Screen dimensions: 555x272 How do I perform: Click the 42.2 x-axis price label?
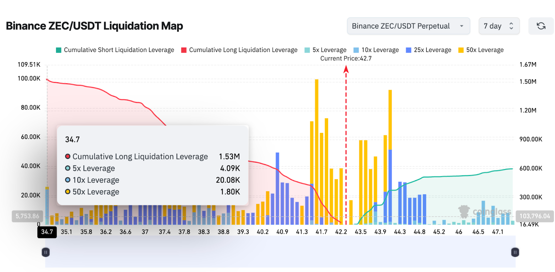point(341,232)
